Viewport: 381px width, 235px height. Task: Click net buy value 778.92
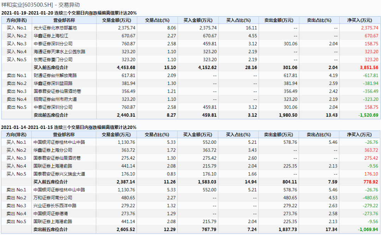(x=371, y=182)
